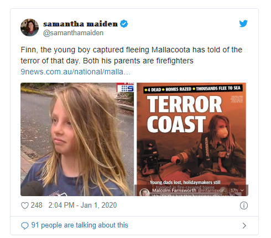Open the dropdown chevron on Farnsworth's tweet
This screenshot has width=271, height=238.
[x=242, y=190]
